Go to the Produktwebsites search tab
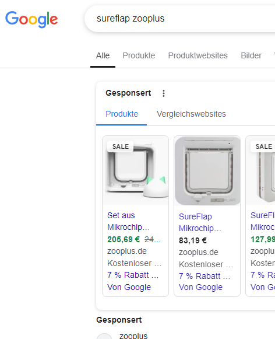 [198, 55]
